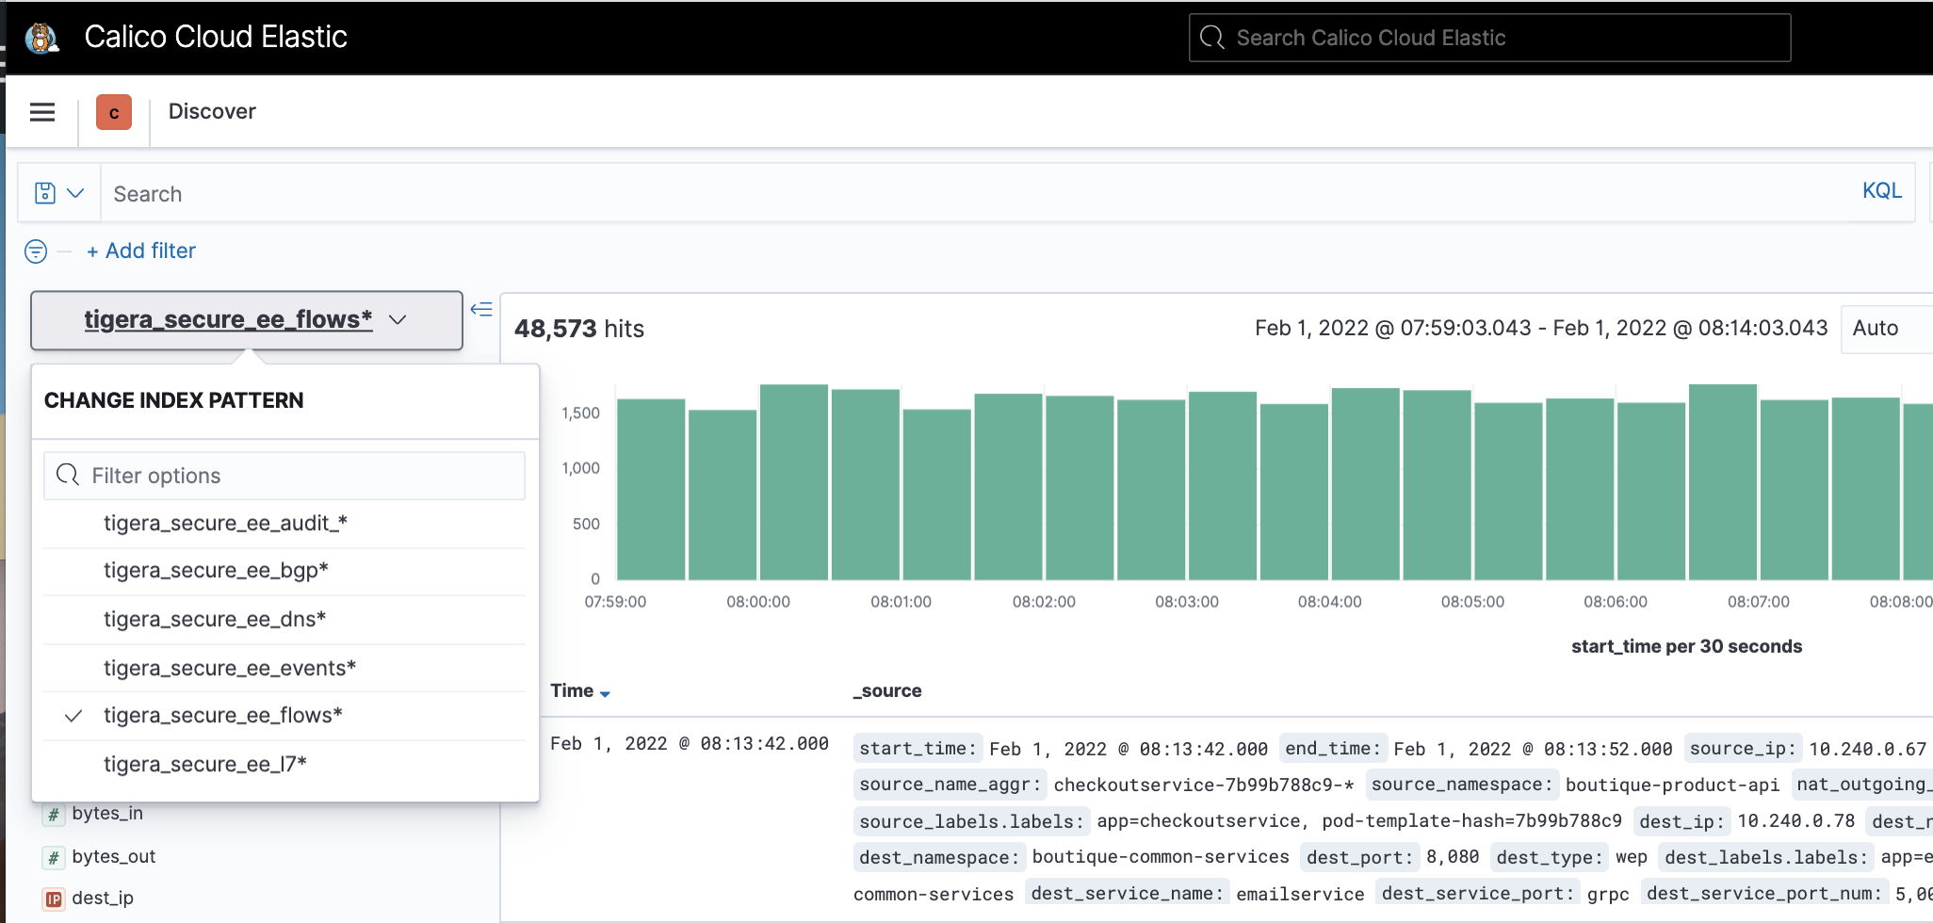Expand the tigera_secure_ee_flows* index pattern dropdown
Screen dimensions: 1933x923
pos(246,320)
